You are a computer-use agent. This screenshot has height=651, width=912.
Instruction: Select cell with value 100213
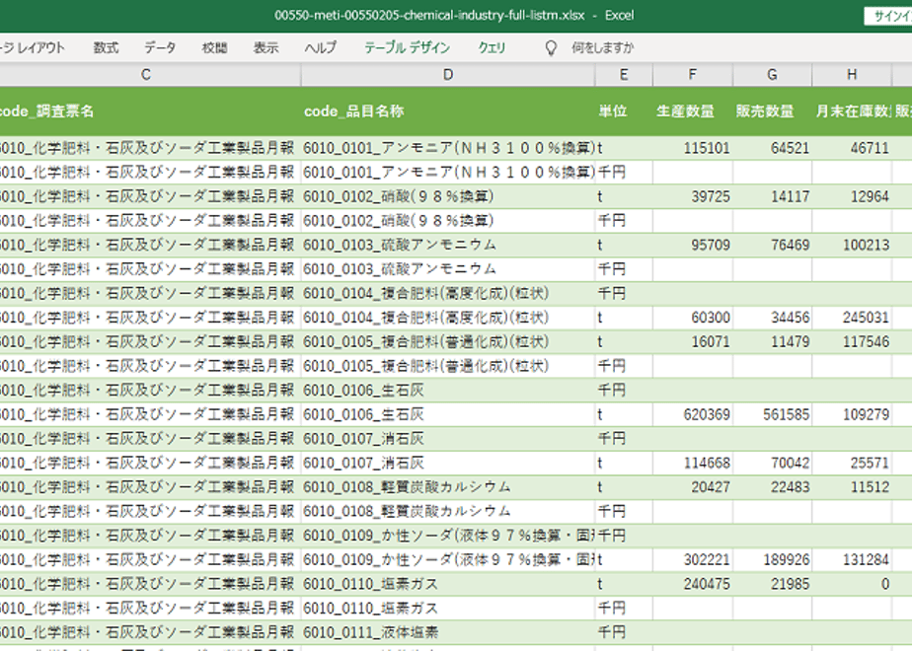[852, 246]
